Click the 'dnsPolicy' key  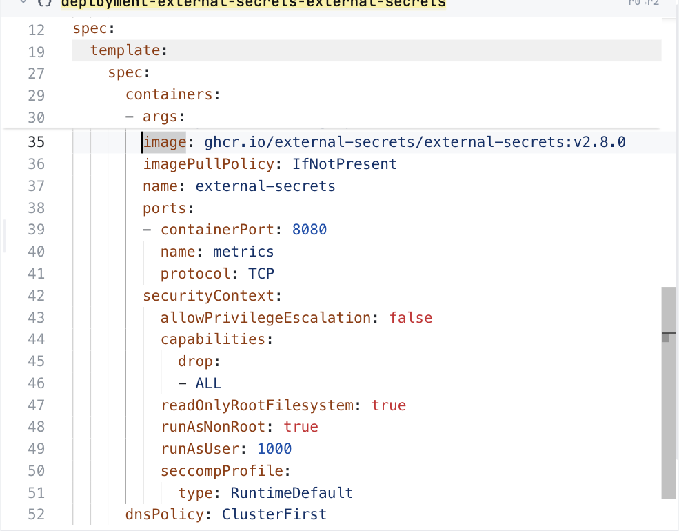(x=165, y=514)
